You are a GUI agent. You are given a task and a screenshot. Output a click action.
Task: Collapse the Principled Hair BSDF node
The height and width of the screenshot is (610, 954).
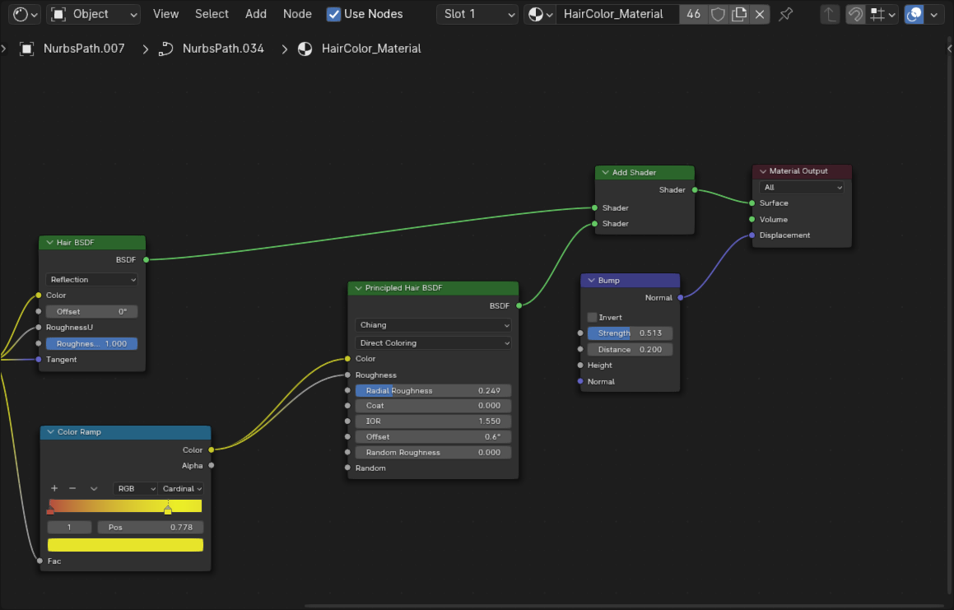pyautogui.click(x=358, y=288)
